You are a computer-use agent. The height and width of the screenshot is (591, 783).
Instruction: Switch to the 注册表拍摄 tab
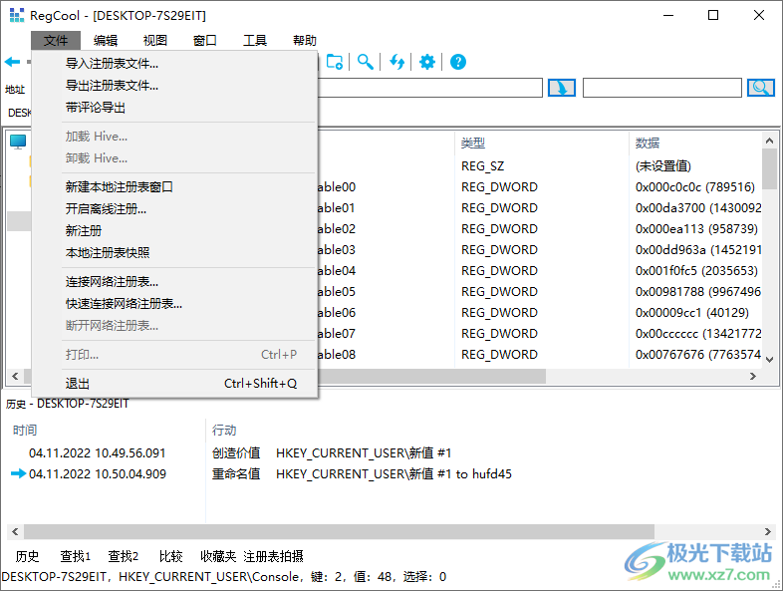click(273, 556)
